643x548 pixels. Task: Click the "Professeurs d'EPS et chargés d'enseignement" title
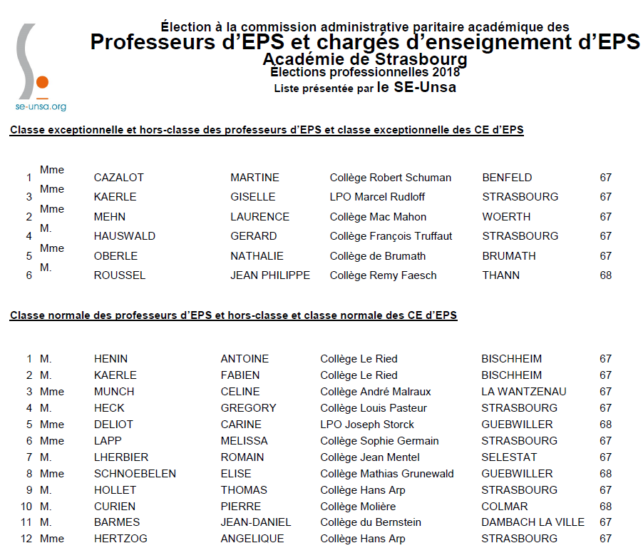tap(365, 43)
